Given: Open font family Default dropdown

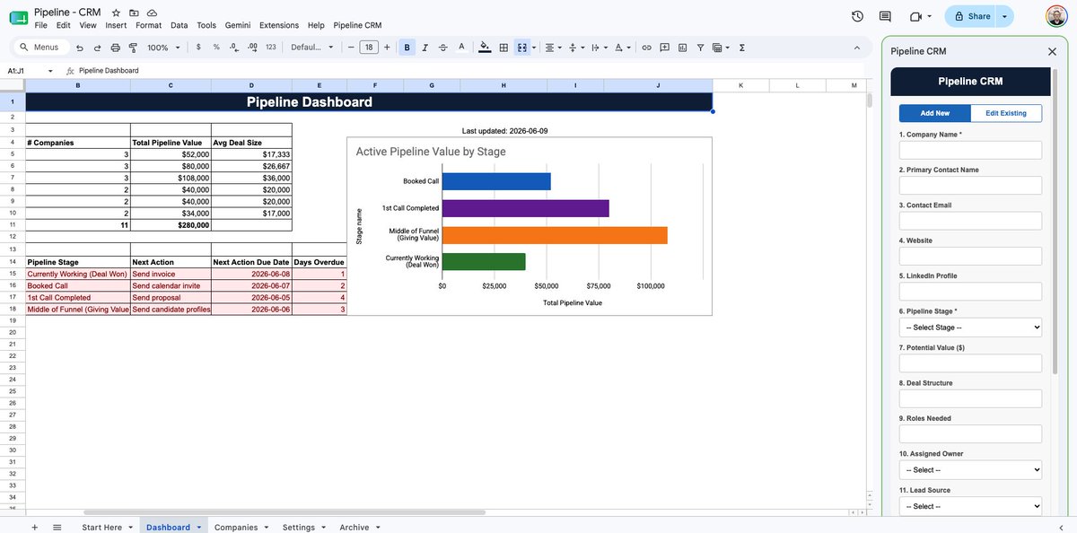Looking at the screenshot, I should (x=312, y=47).
